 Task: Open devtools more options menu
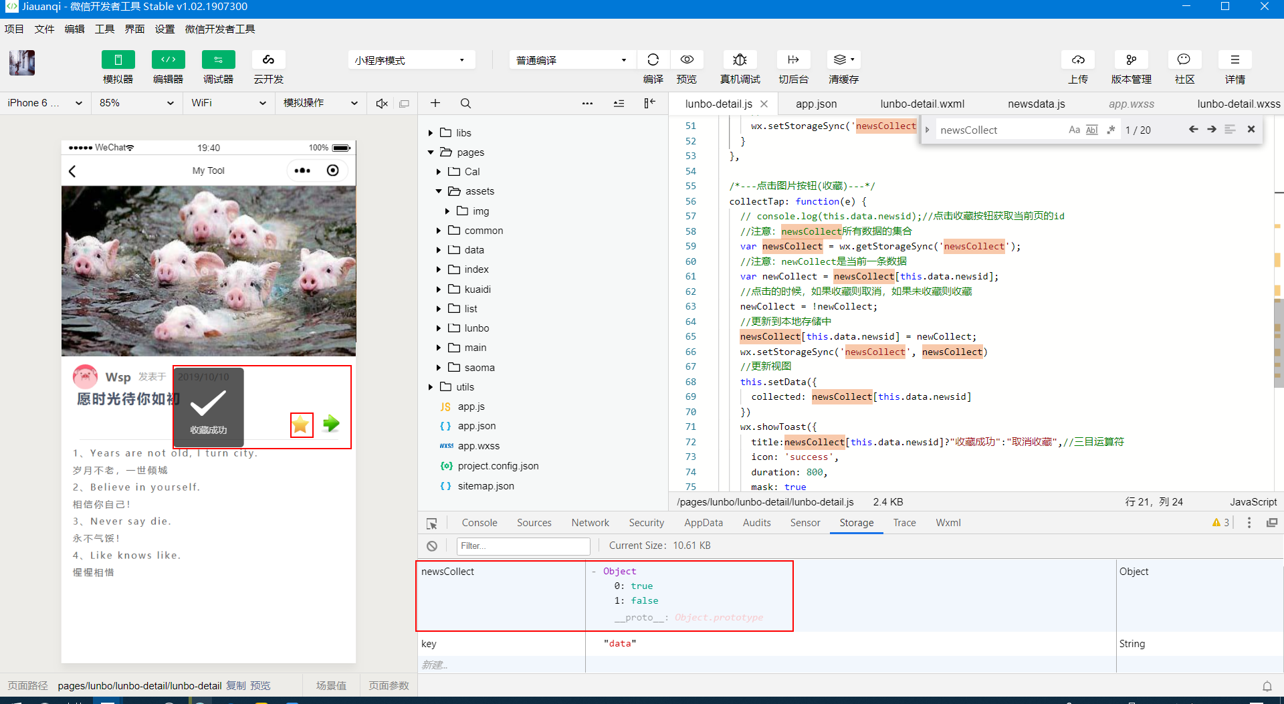pos(1249,523)
